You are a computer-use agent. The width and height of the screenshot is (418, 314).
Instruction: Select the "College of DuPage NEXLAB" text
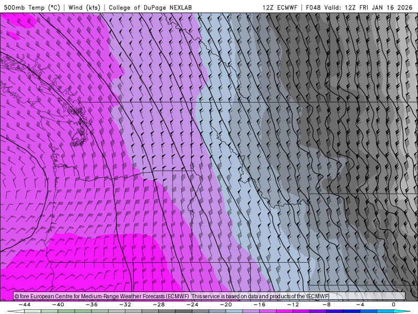pos(150,7)
